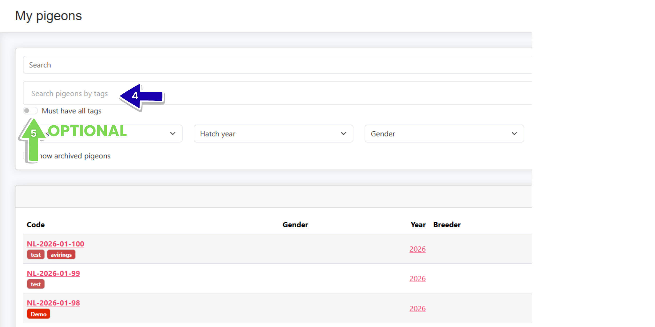Screen dimensions: 655x327
Task: Open pigeon NL-2026-01-100
Action: pyautogui.click(x=55, y=244)
